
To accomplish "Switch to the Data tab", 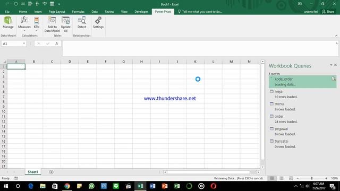I will 95,12.
